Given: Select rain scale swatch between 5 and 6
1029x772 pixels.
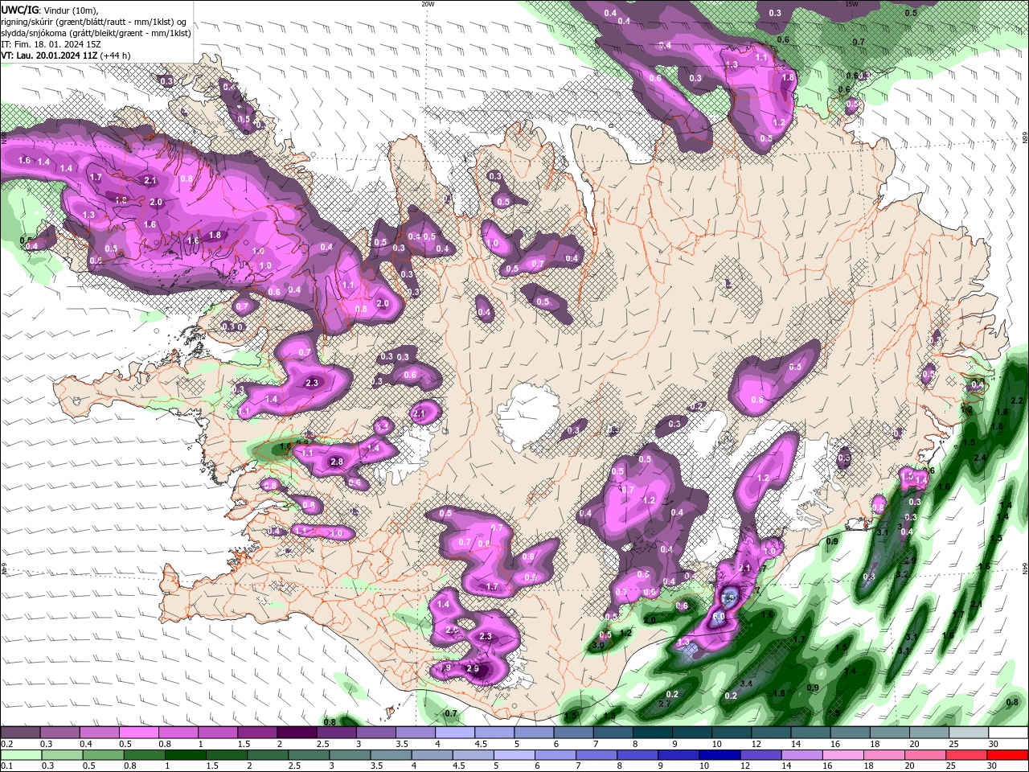Looking at the screenshot, I should click(514, 755).
